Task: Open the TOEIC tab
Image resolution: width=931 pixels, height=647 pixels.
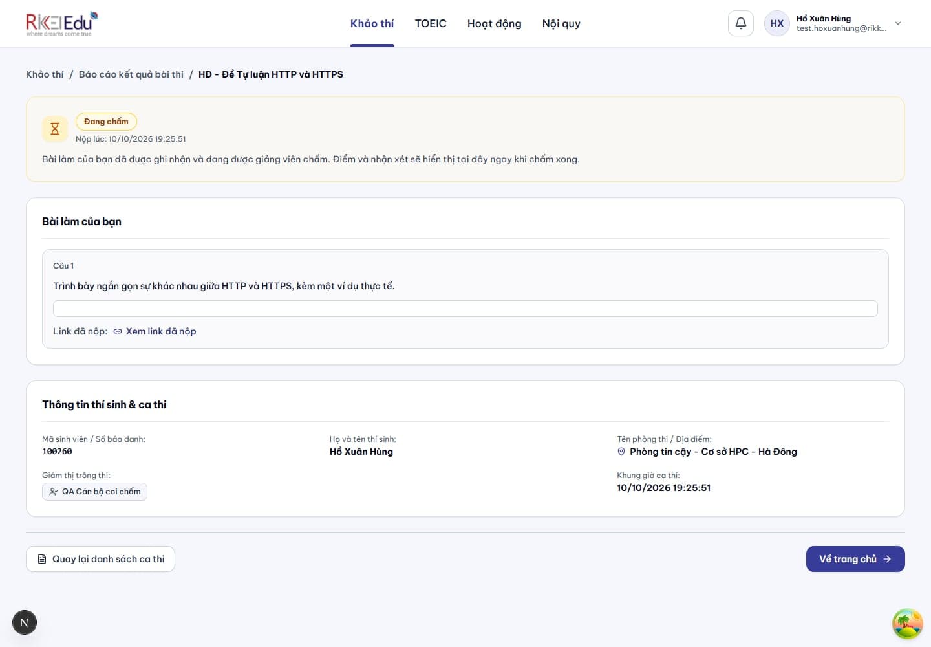Action: [431, 23]
